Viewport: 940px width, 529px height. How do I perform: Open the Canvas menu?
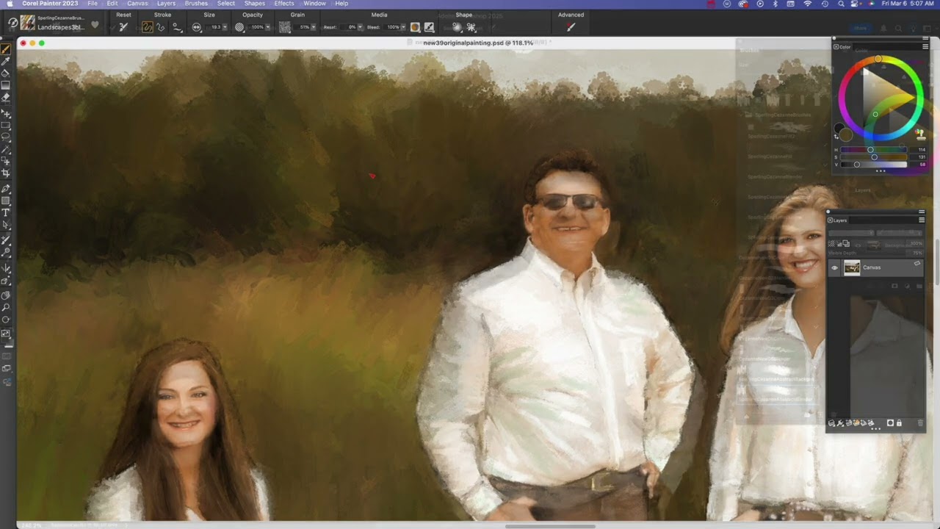(x=137, y=4)
